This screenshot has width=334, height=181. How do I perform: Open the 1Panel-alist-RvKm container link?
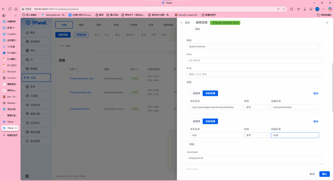(x=79, y=109)
